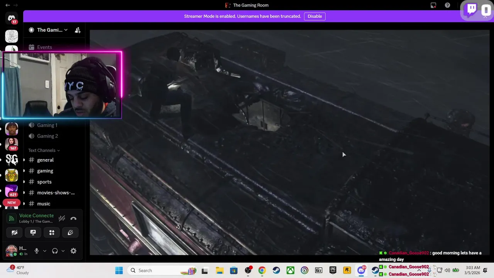Open File Explorer from taskbar

tap(220, 270)
